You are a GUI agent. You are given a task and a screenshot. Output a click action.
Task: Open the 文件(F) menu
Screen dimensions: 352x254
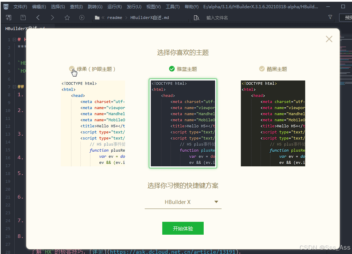pyautogui.click(x=20, y=7)
